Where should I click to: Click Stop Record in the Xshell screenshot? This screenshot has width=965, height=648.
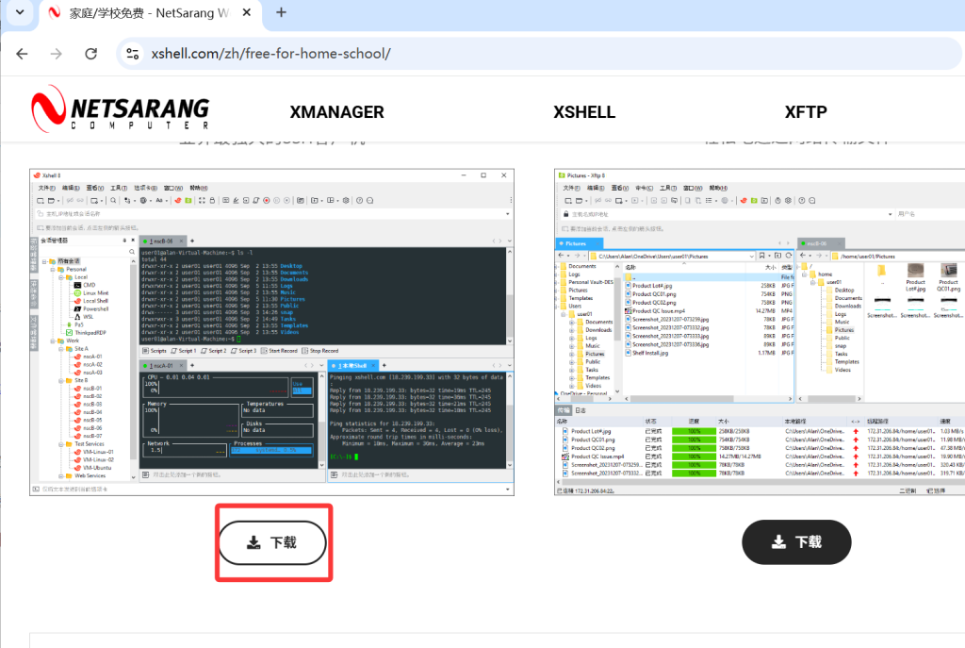(x=322, y=350)
